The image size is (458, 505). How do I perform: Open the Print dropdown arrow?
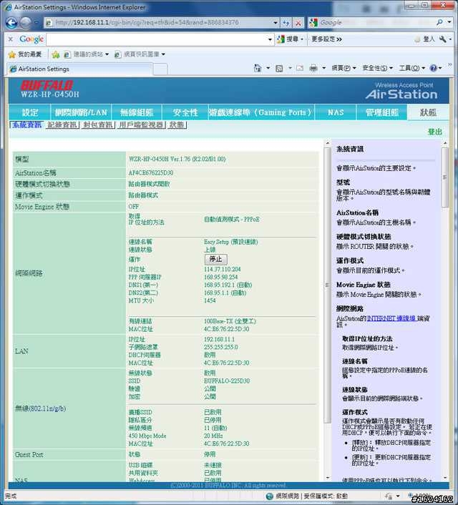tap(324, 68)
